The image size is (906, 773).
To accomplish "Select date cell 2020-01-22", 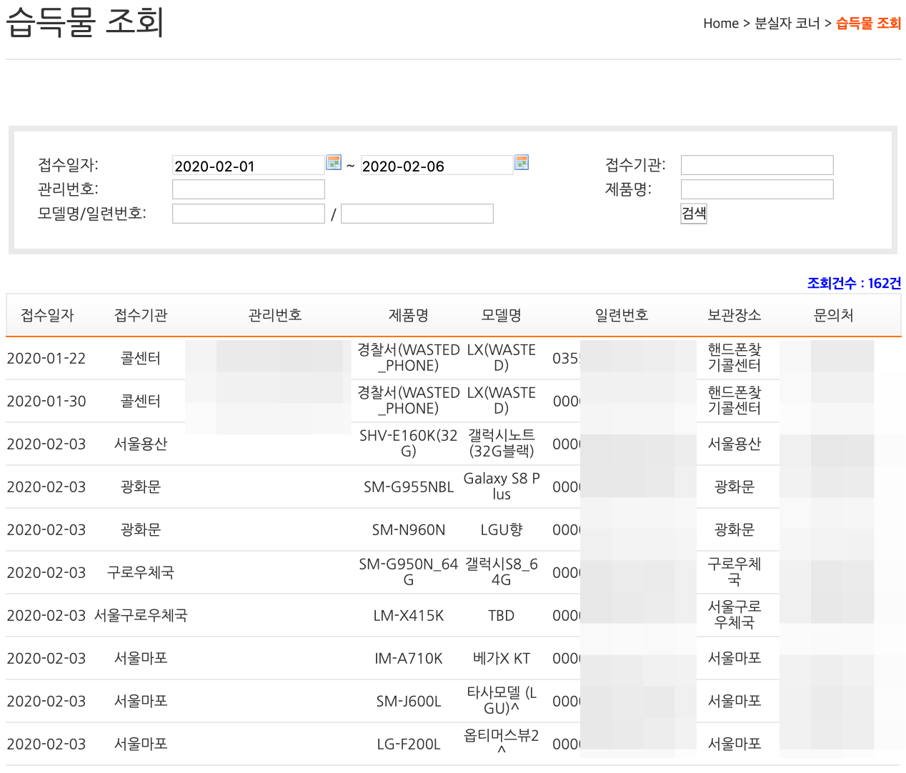I will pos(46,359).
